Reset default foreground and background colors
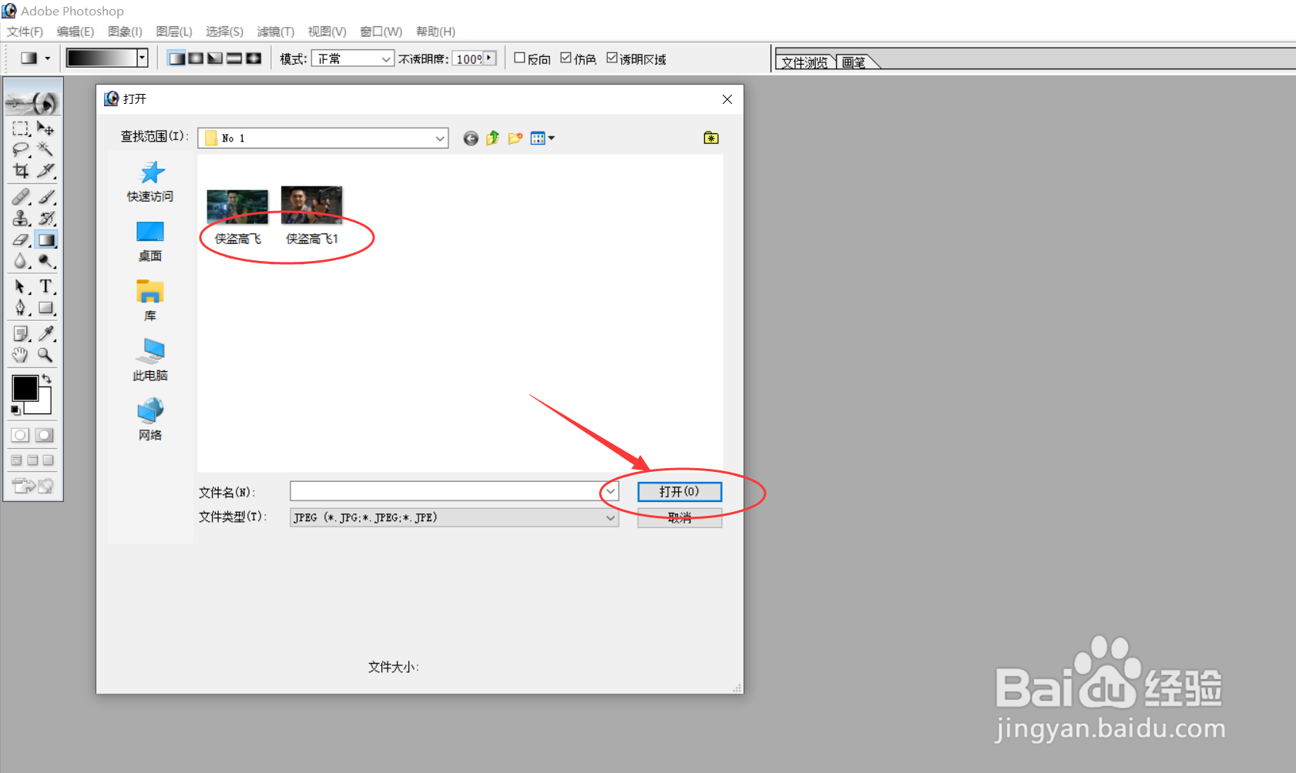 (x=15, y=410)
